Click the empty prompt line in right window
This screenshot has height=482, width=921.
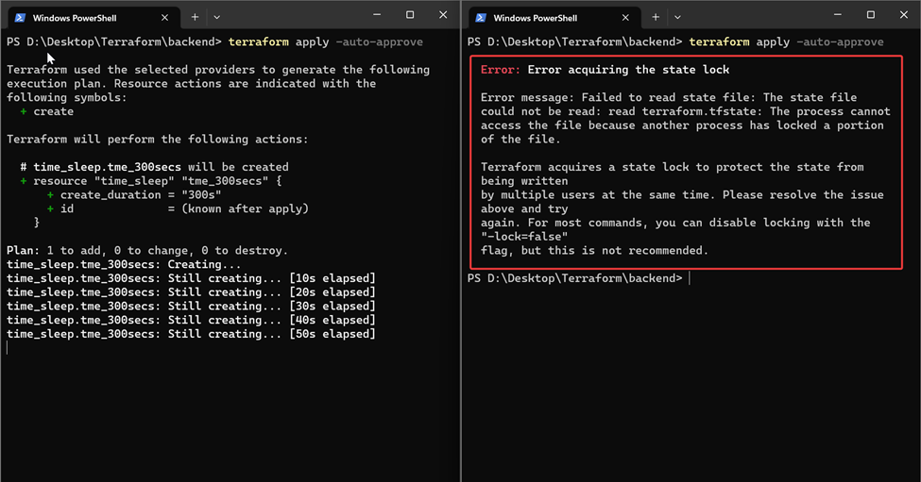(578, 278)
